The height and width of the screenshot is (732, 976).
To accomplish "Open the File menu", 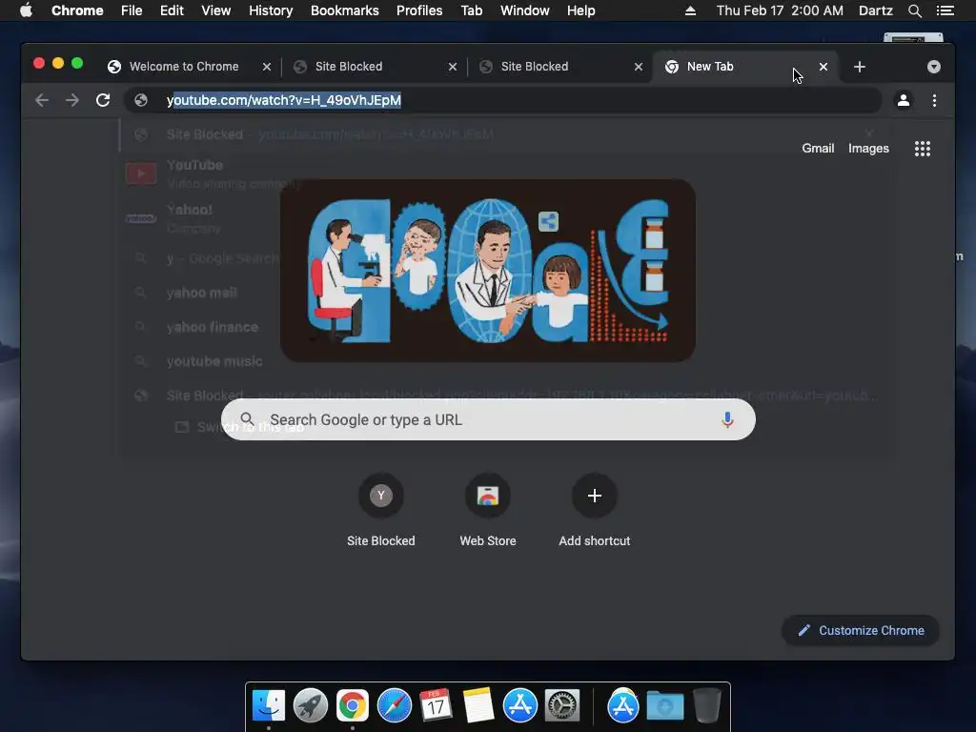I will point(132,10).
